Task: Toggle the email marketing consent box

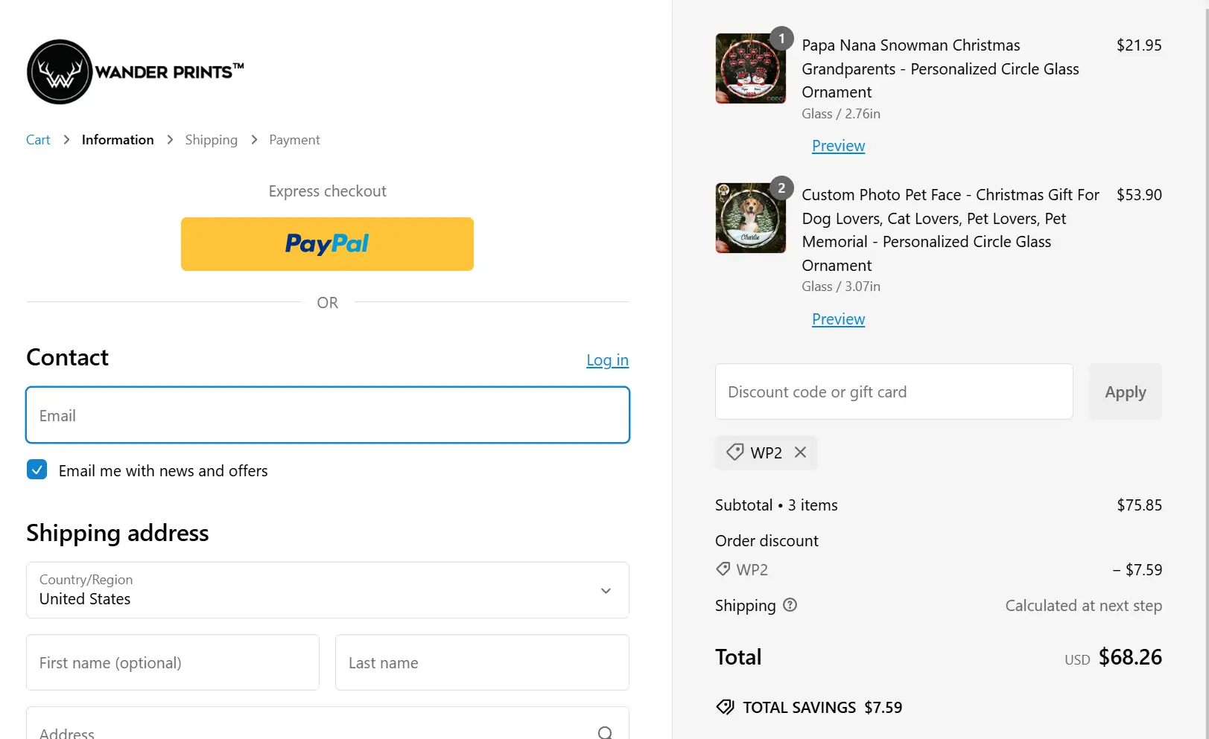Action: 37,470
